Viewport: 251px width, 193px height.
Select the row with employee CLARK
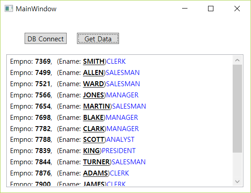pos(120,129)
